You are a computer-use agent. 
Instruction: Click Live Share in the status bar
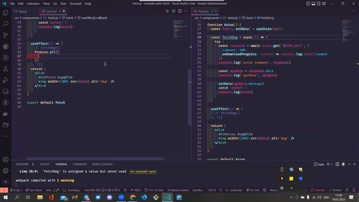pos(34,190)
